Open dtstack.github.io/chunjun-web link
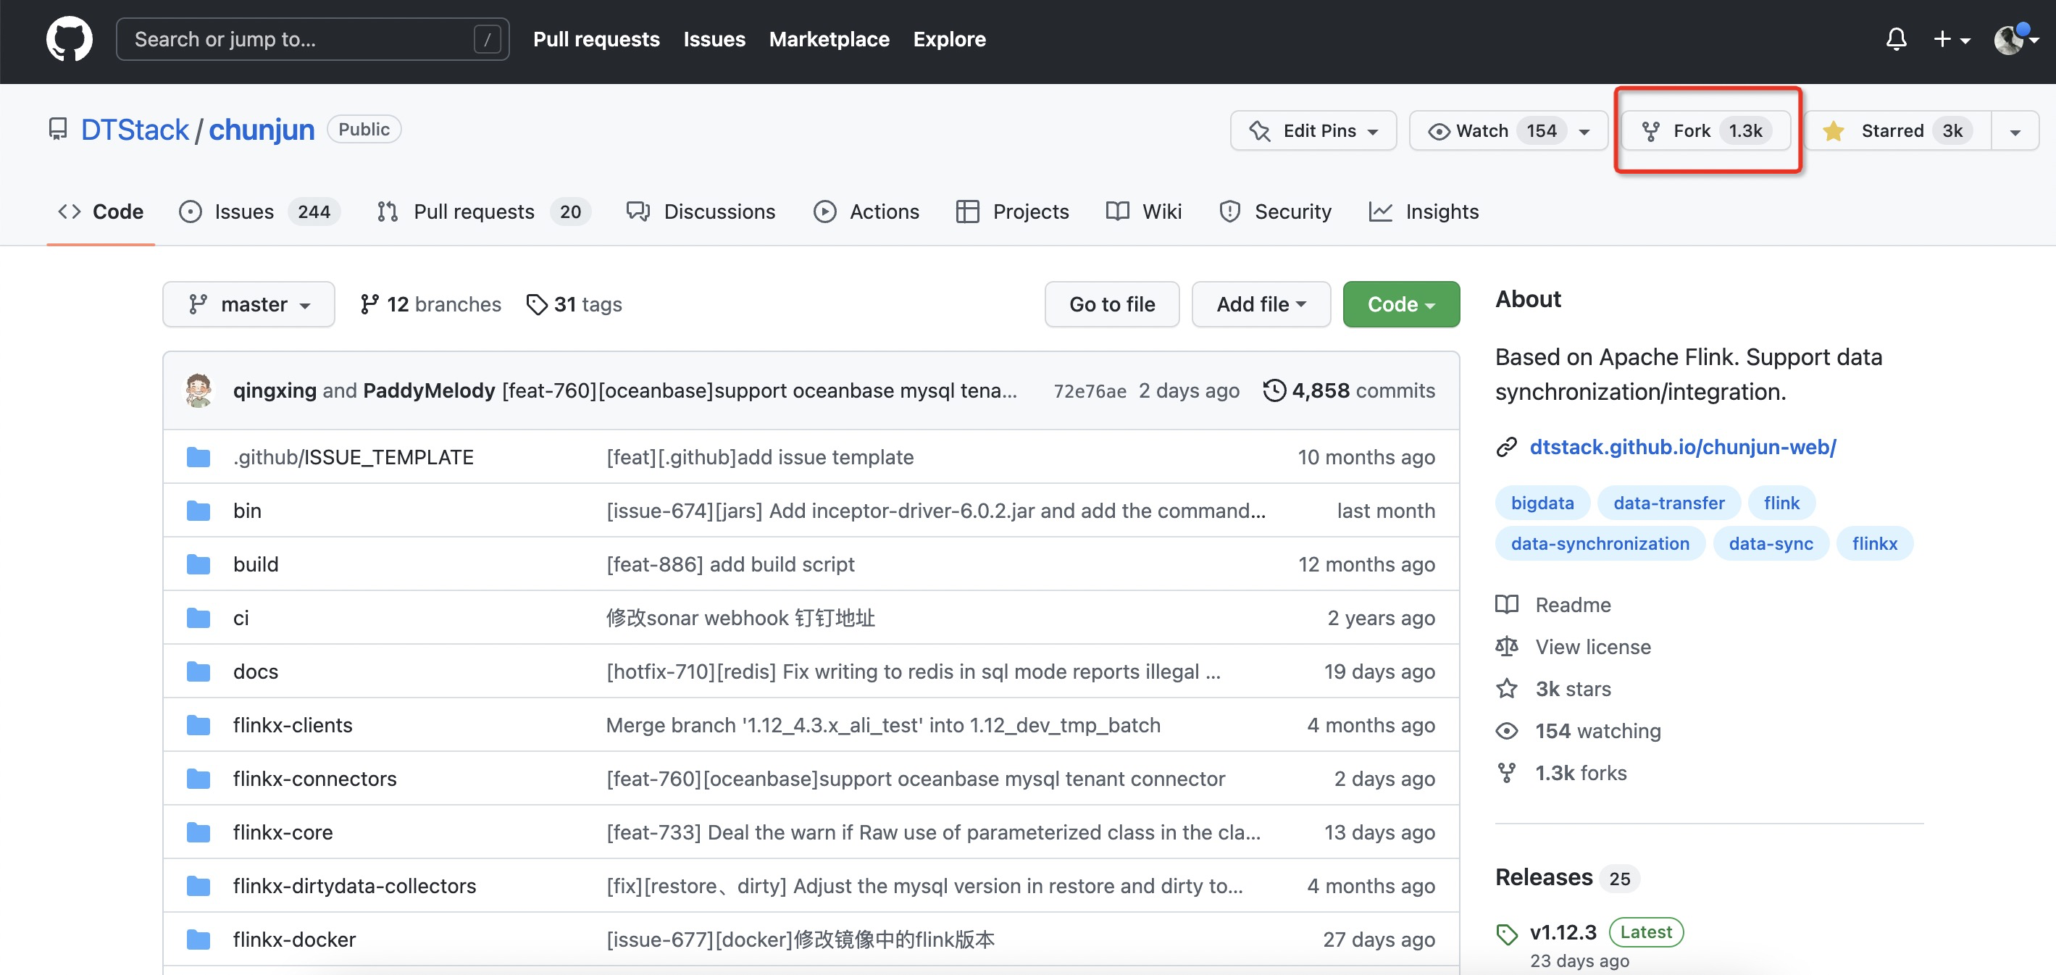The image size is (2056, 975). coord(1682,447)
